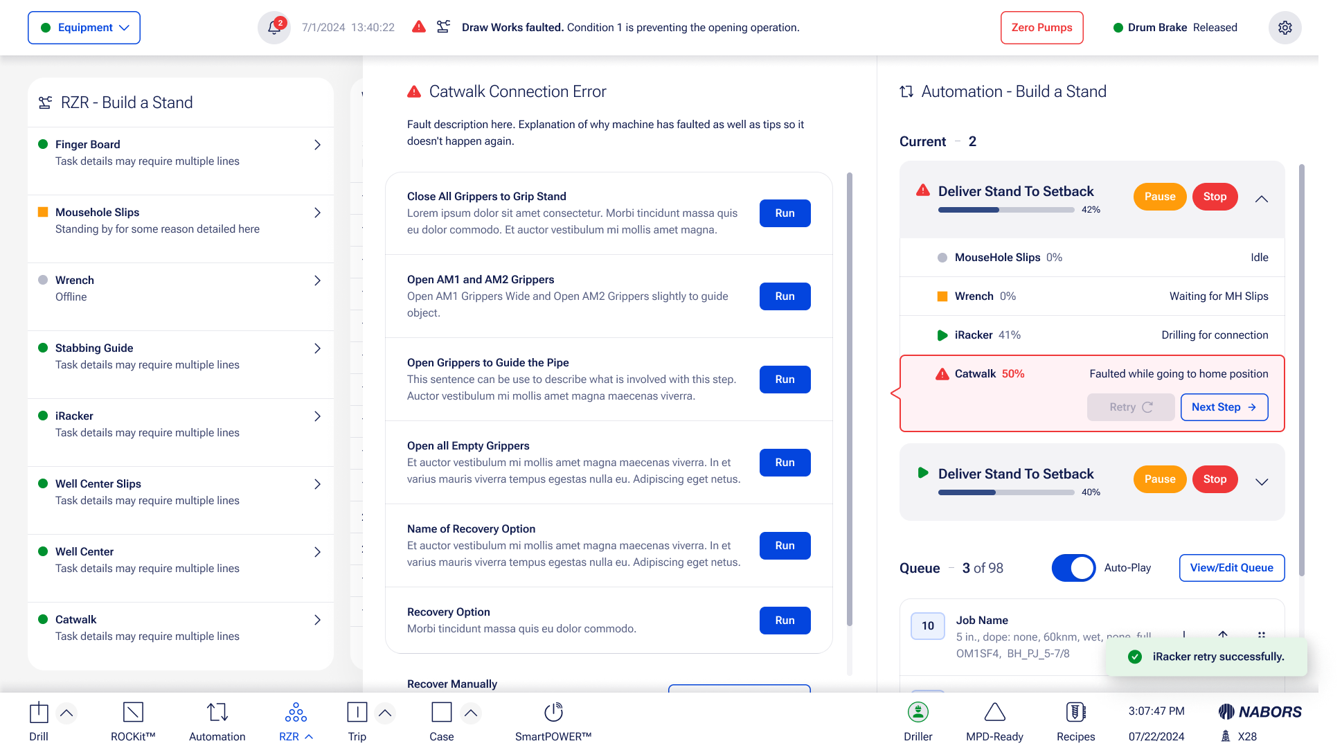Viewport: 1342px width, 748px height.
Task: Toggle the Auto-Play switch
Action: (1073, 568)
